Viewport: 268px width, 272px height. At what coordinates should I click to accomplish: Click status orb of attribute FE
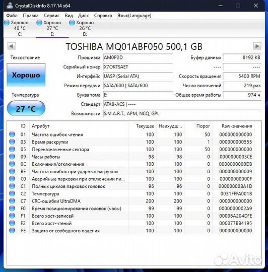point(12,231)
